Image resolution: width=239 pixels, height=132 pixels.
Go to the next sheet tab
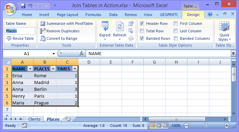click(x=16, y=119)
